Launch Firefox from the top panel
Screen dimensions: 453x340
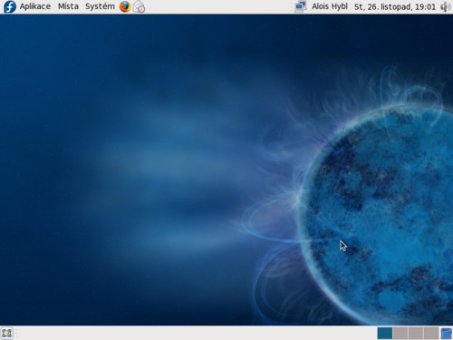click(x=125, y=6)
